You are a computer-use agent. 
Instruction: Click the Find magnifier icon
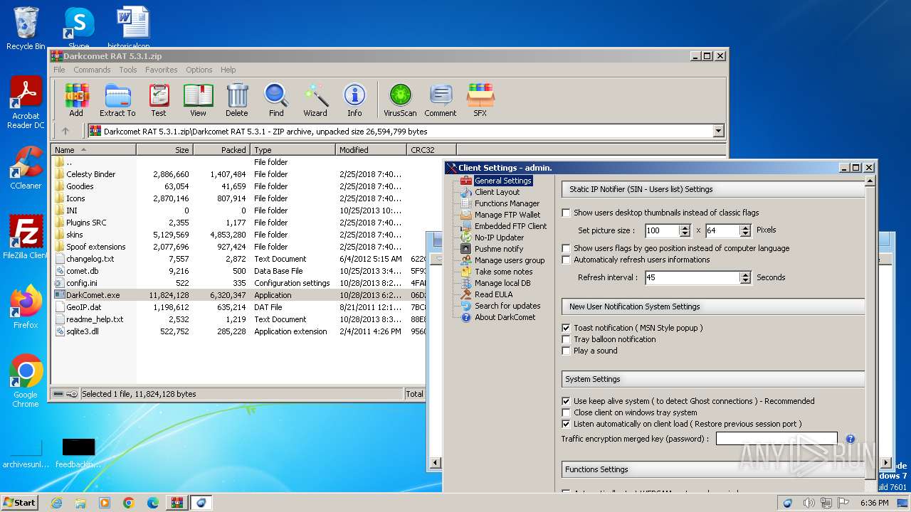276,100
